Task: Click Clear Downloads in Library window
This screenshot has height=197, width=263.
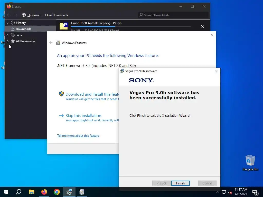Action: point(56,15)
